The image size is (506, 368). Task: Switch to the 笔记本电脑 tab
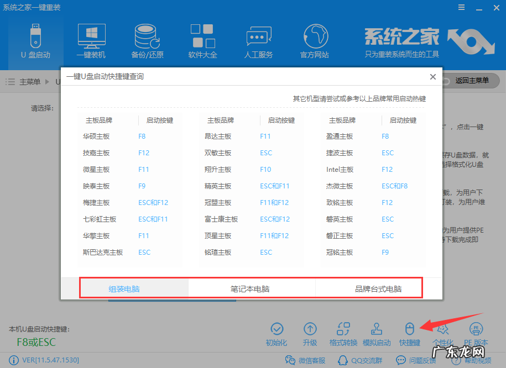point(251,287)
